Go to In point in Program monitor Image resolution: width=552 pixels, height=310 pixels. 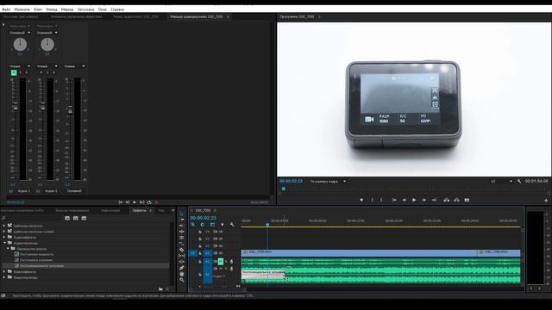coord(394,200)
